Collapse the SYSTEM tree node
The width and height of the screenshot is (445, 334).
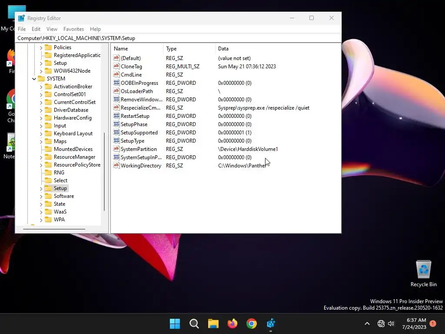click(34, 79)
